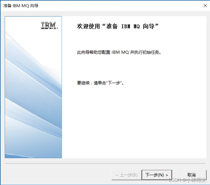Screen dimensions: 210x185
Task: Click the IBM logo in the side banner
Action: coord(49,25)
